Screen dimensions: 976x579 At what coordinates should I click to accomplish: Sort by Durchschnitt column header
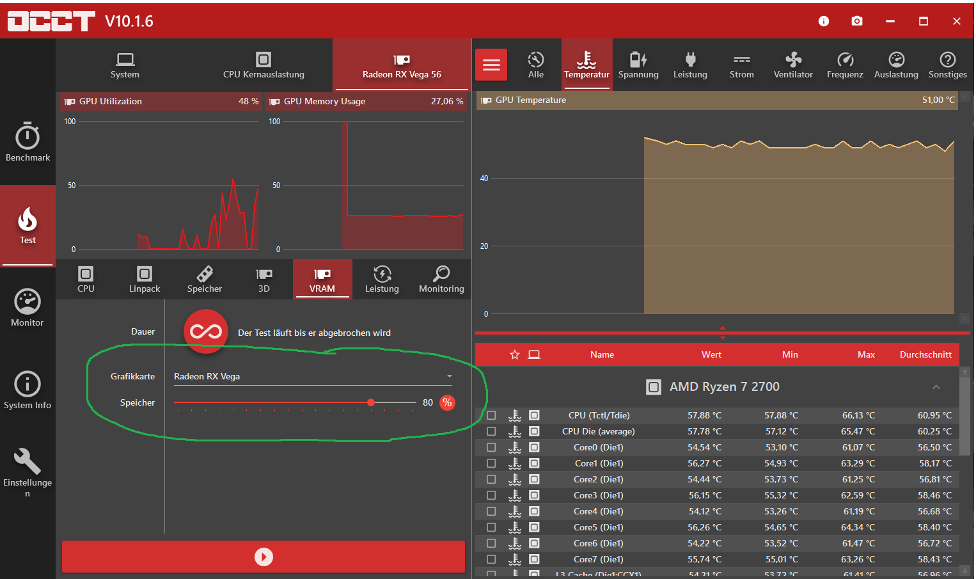[925, 354]
